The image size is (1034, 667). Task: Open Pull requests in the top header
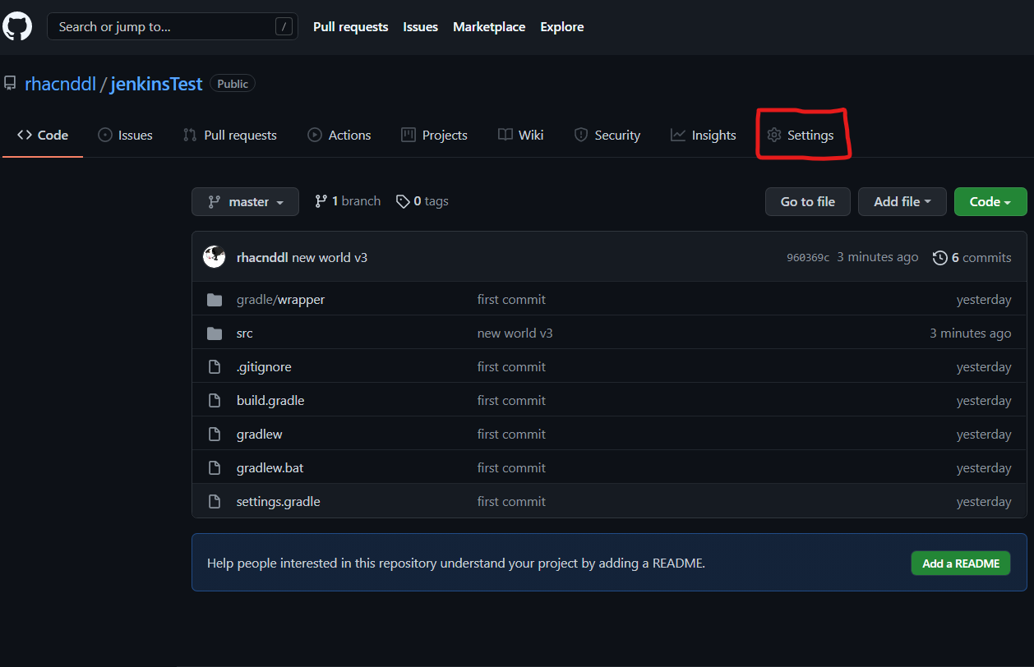pyautogui.click(x=351, y=26)
